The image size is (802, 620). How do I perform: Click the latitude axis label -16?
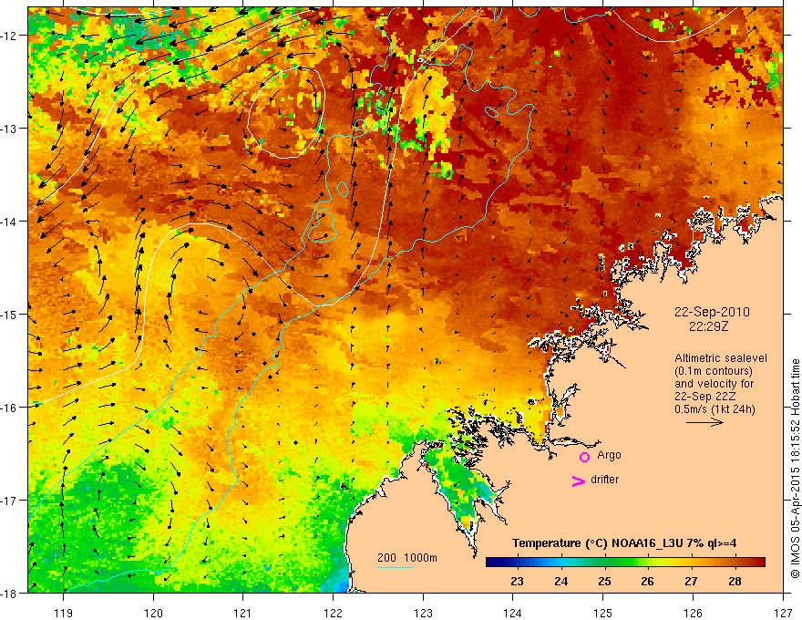tap(7, 408)
